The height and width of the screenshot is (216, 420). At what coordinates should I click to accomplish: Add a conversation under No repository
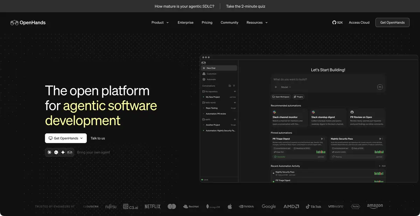[x=235, y=92]
